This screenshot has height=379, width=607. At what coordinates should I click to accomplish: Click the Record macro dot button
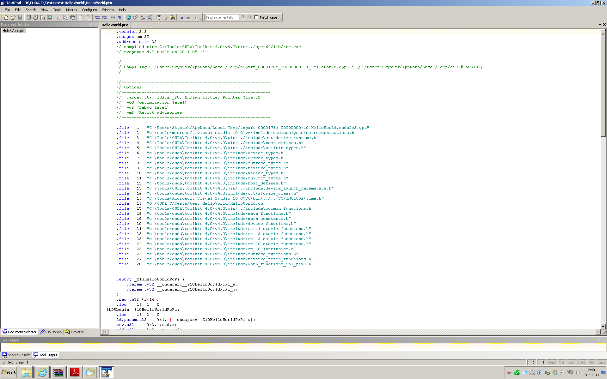point(182,18)
